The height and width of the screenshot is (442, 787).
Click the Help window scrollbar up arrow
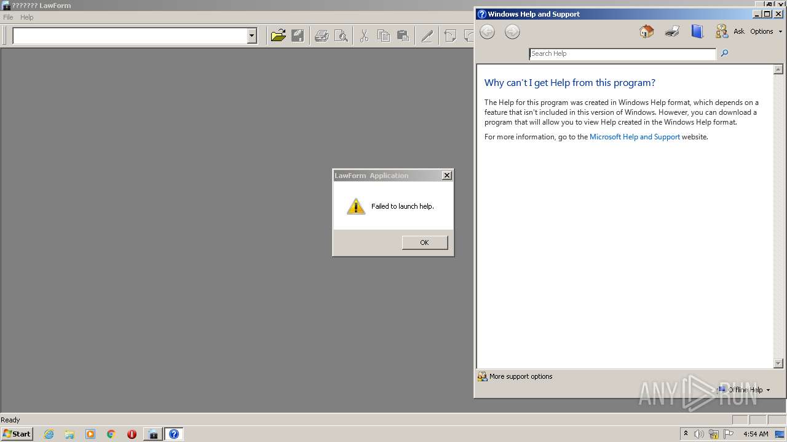(778, 69)
